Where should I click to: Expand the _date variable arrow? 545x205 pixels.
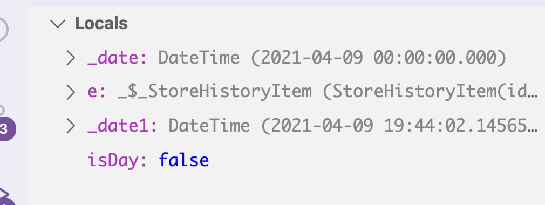point(71,58)
